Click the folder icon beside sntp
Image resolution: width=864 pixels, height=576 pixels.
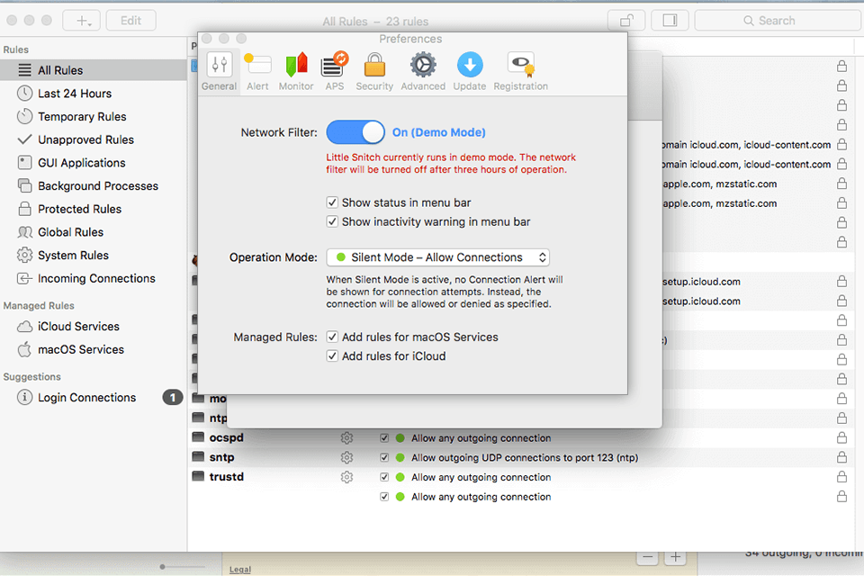[198, 456]
